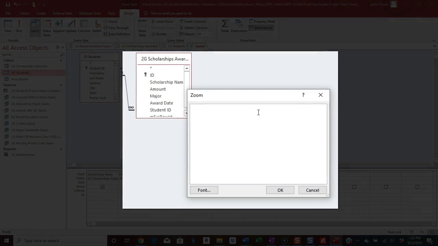Screen dimensions: 438x246
Task: Close the Zoom dialog with X
Action: (x=321, y=95)
